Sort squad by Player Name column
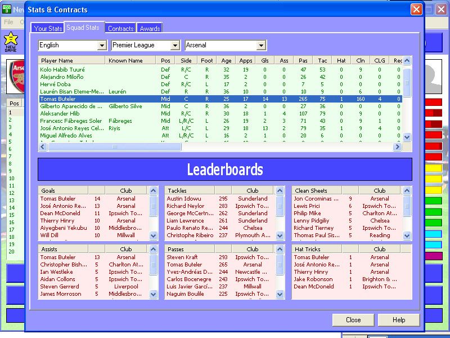 (x=71, y=60)
